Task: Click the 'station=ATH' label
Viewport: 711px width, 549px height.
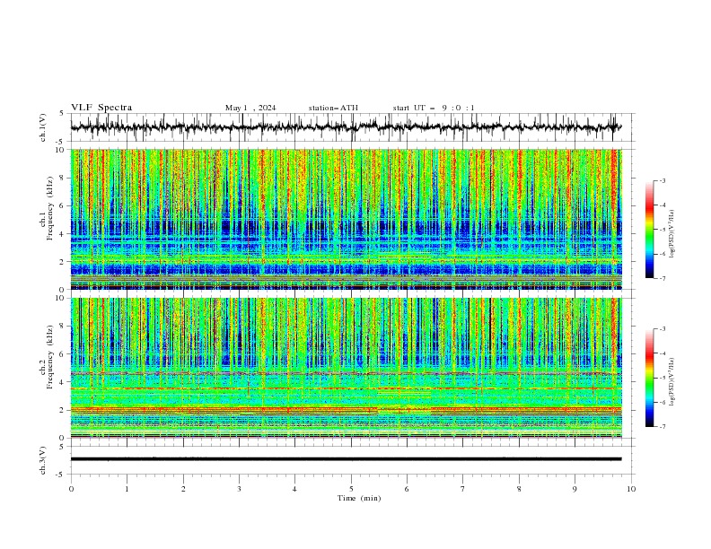Action: [333, 108]
